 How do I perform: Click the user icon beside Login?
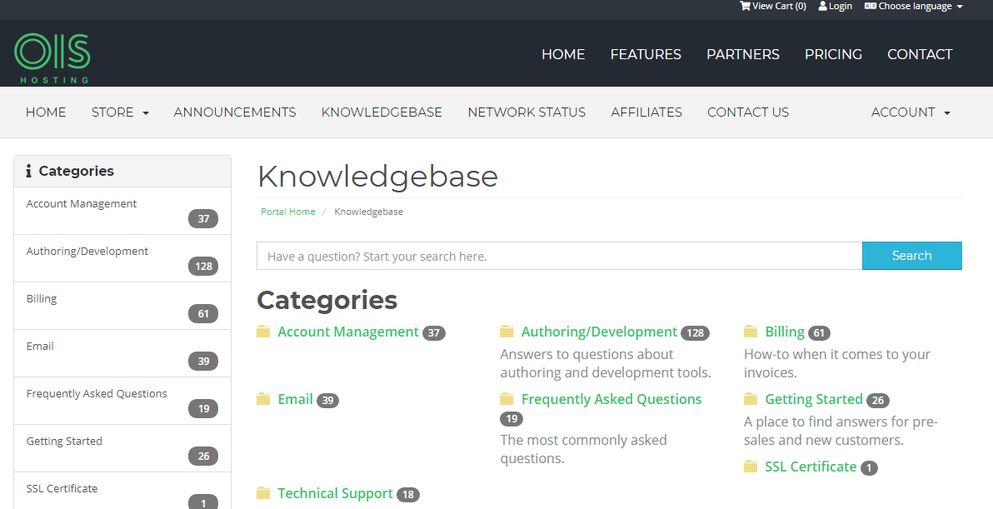823,6
